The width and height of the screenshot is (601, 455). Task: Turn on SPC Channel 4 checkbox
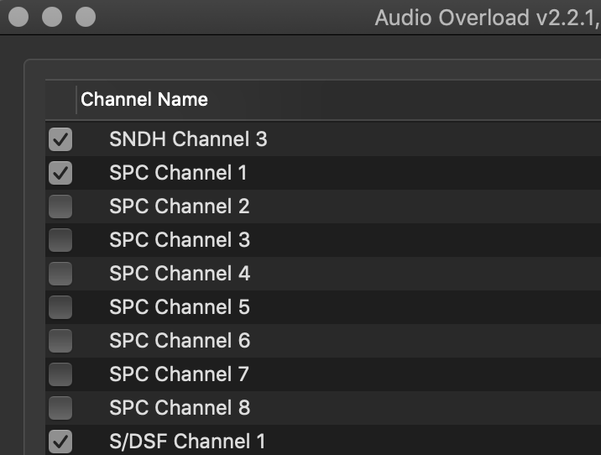coord(60,274)
